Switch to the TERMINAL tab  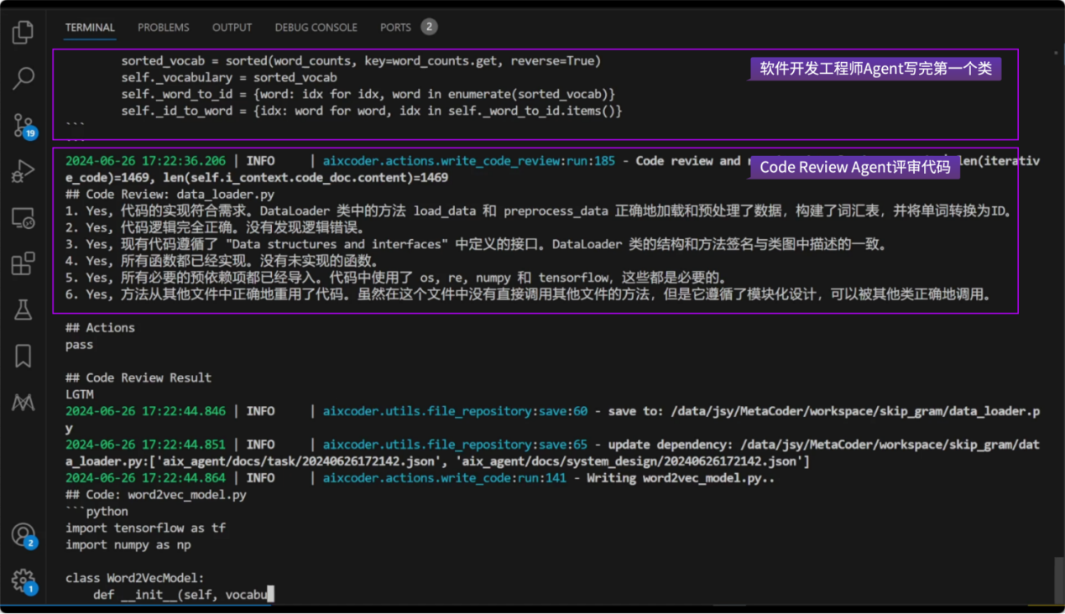[x=90, y=28]
